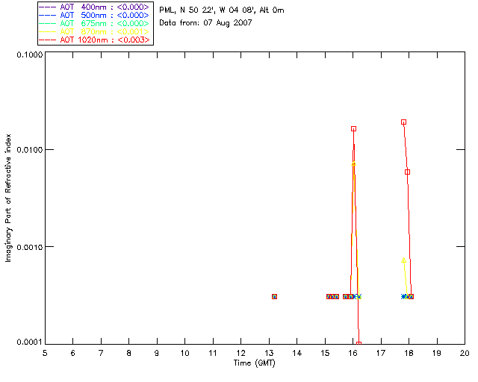Click the lower yellow triangle near 18 GMT

coord(403,260)
